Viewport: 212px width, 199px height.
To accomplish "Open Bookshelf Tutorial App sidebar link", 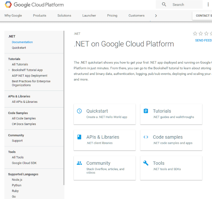I will 27,70.
